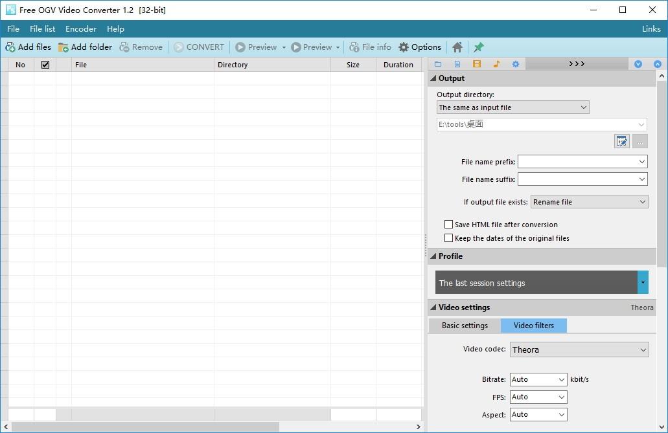The image size is (668, 433).
Task: Click the Add files toolbar button
Action: pyautogui.click(x=28, y=47)
